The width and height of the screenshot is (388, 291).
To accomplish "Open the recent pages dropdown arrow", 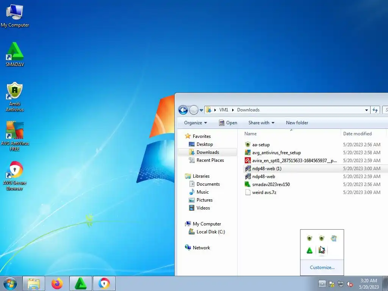I will point(201,110).
